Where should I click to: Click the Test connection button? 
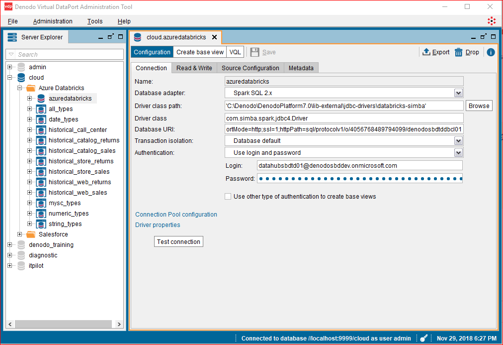[x=178, y=242]
